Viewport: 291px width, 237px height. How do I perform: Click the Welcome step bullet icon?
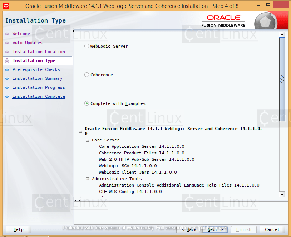point(7,34)
